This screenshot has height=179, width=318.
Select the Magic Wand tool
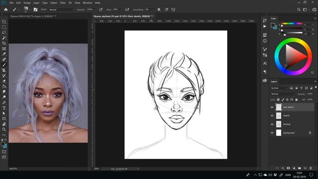(4, 38)
